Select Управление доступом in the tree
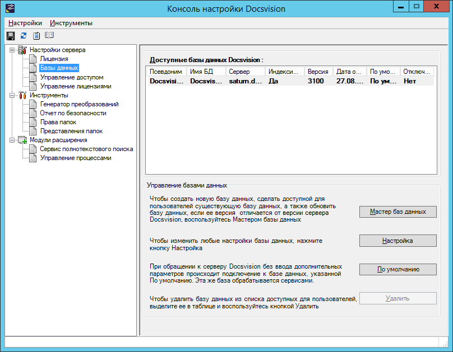The height and width of the screenshot is (352, 453). [71, 77]
